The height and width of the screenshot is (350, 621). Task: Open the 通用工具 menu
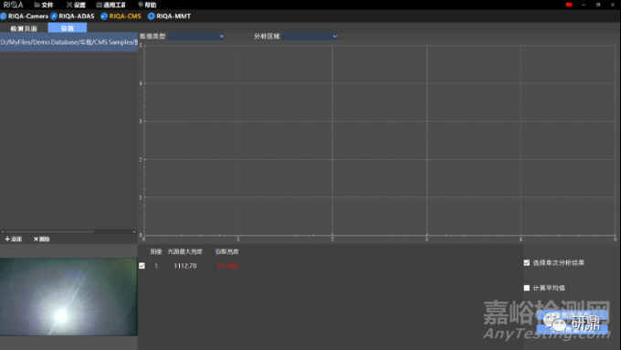[x=111, y=5]
